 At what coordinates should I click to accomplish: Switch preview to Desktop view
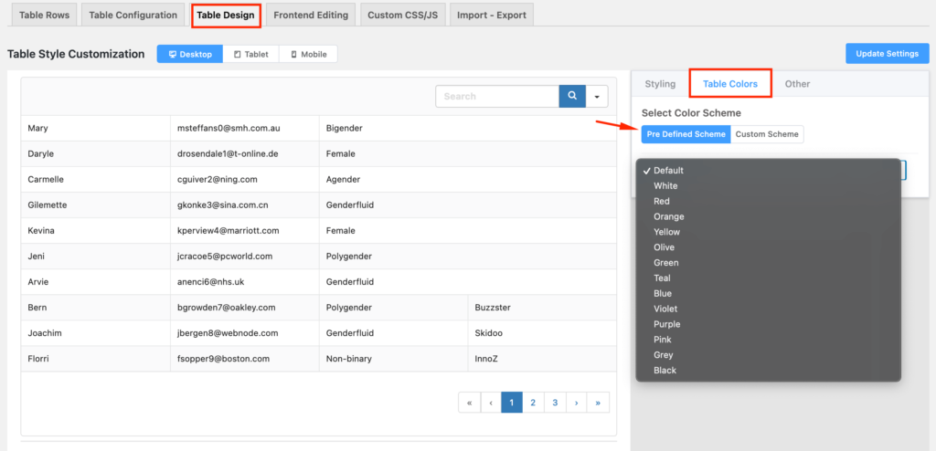[x=190, y=54]
